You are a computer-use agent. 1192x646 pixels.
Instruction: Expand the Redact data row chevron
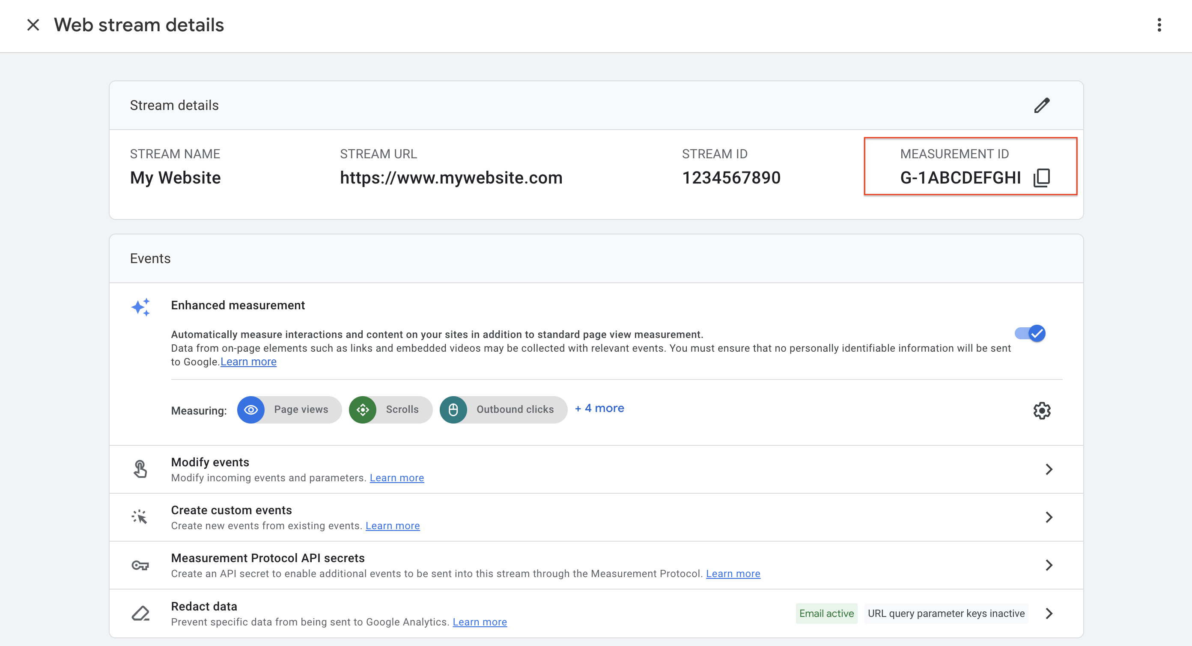1049,613
